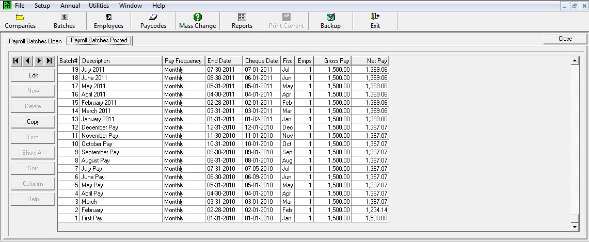Open the Companies toolbar icon

click(20, 21)
